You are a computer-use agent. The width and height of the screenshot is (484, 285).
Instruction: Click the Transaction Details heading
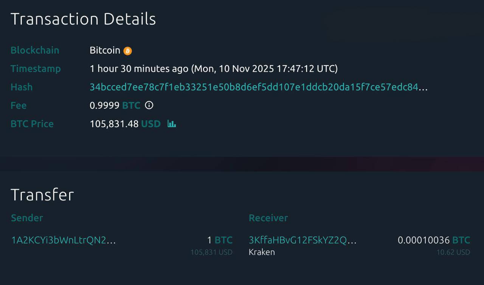coord(83,19)
